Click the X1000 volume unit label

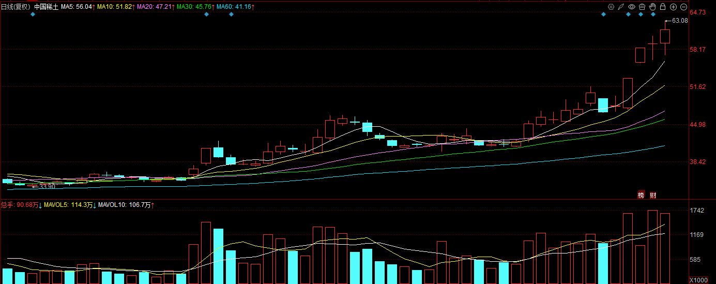[x=698, y=280]
